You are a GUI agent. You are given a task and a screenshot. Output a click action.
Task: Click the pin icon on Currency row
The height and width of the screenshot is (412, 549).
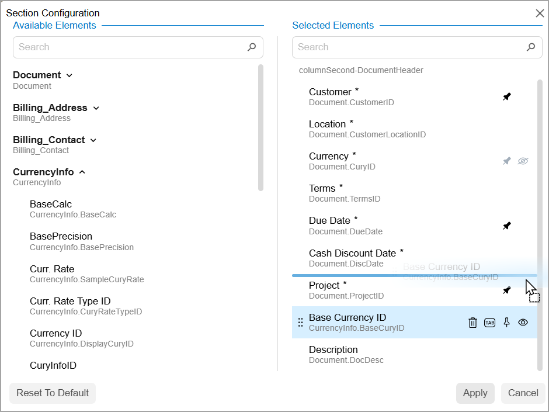point(506,161)
